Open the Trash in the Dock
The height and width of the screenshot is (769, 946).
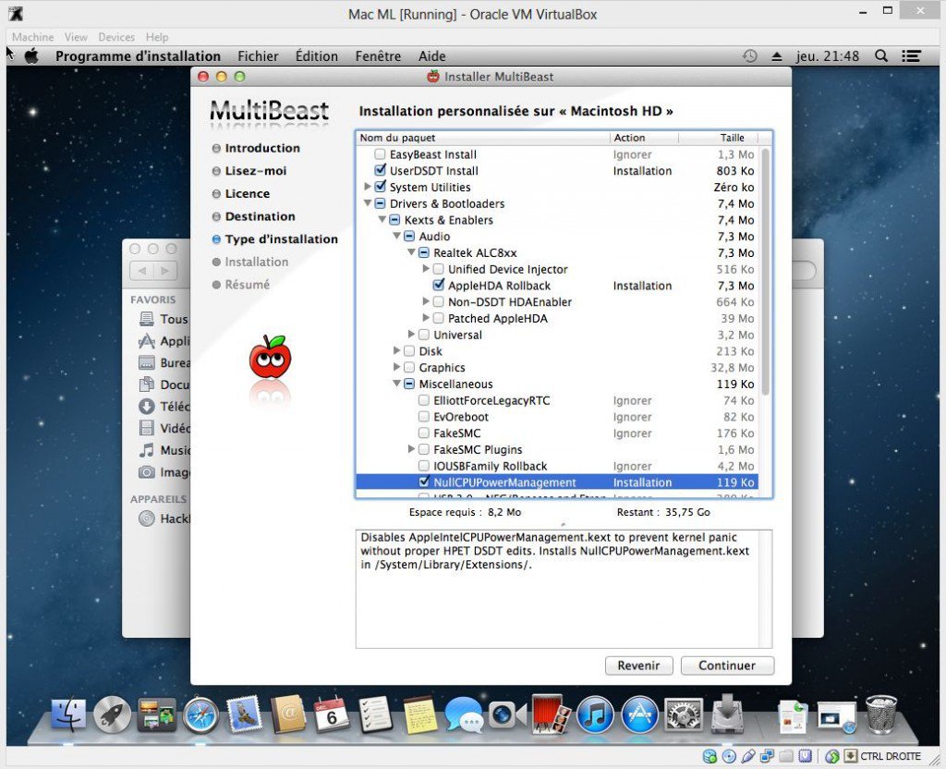(x=880, y=714)
